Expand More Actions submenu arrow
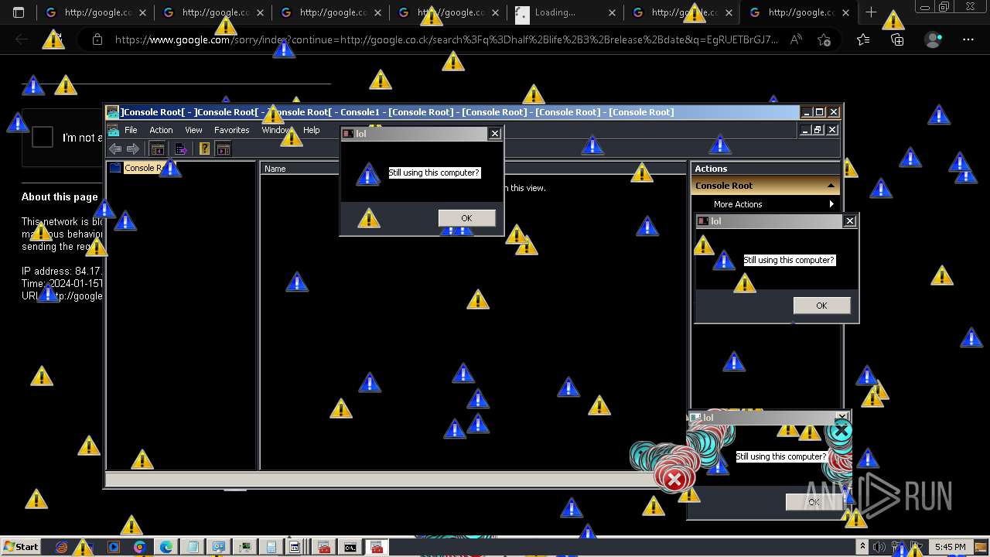This screenshot has width=990, height=557. pos(831,204)
